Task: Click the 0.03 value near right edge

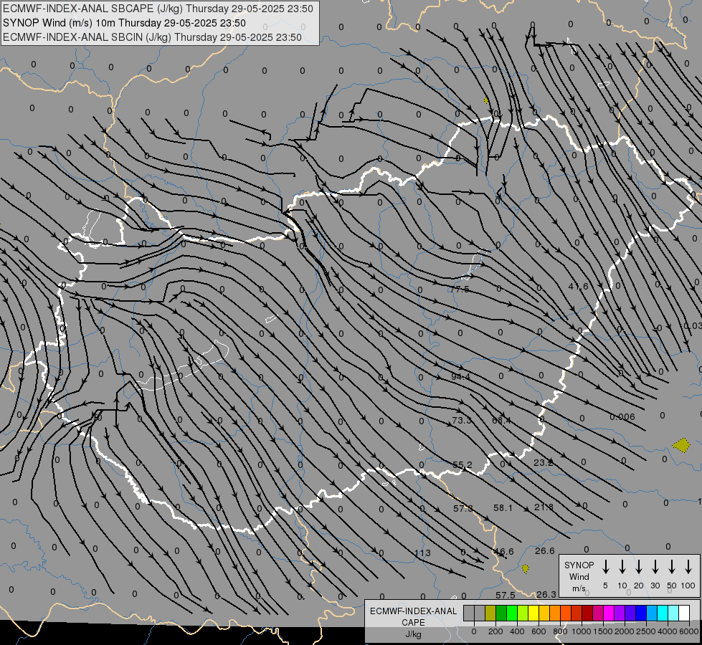Action: (693, 326)
